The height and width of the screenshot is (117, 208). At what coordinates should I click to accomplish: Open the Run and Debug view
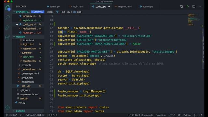(8, 27)
